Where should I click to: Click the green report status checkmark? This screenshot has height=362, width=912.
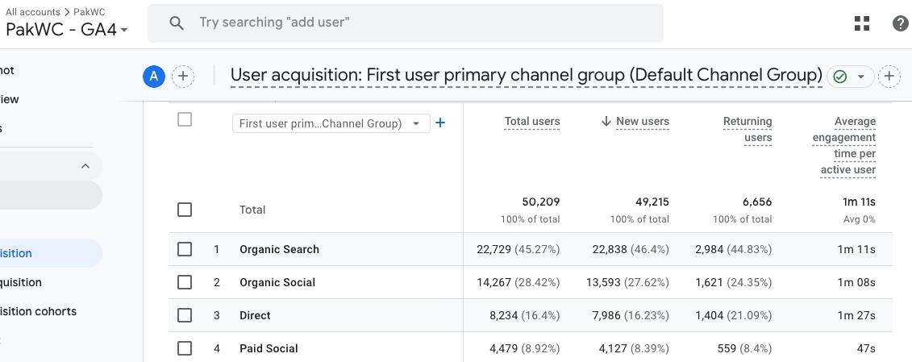click(x=840, y=77)
